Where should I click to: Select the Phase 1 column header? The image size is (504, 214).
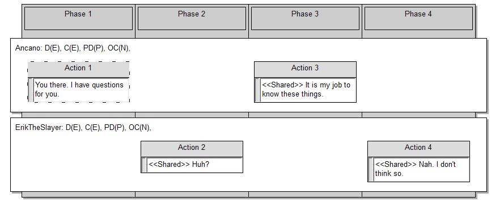(x=78, y=18)
